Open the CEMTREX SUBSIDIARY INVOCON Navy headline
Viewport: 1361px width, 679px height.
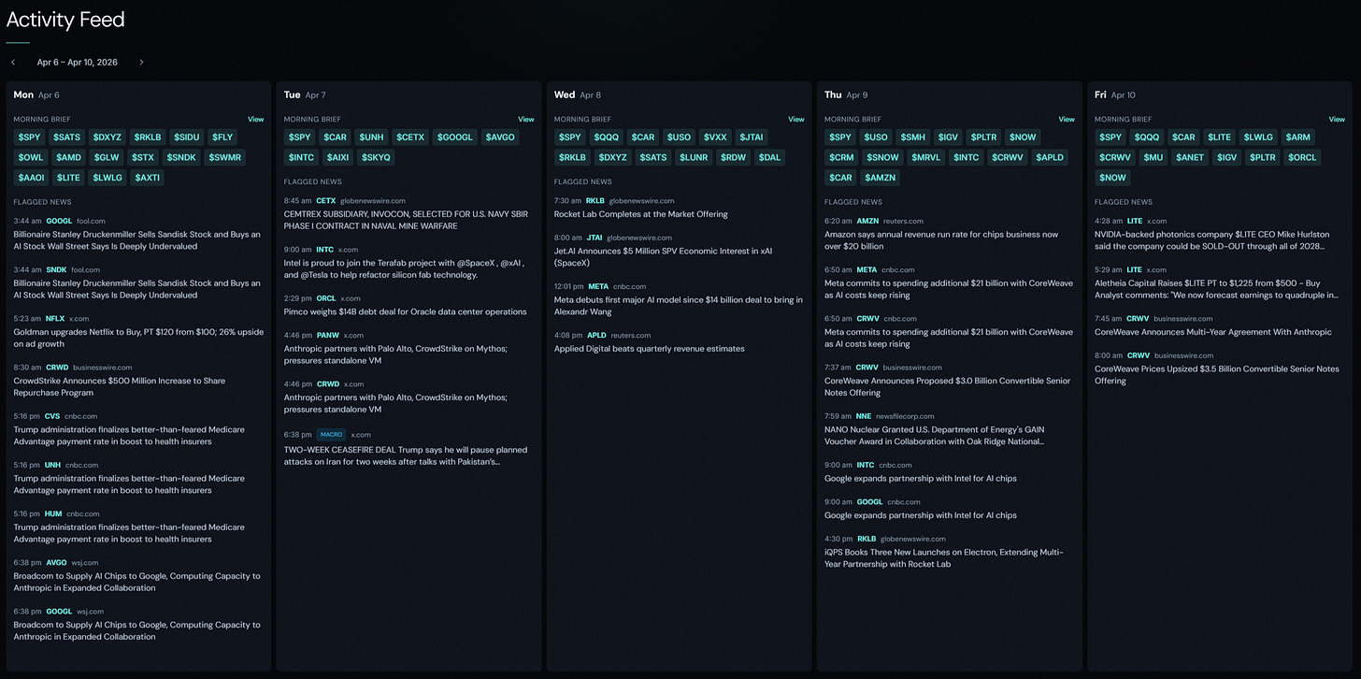pyautogui.click(x=407, y=220)
